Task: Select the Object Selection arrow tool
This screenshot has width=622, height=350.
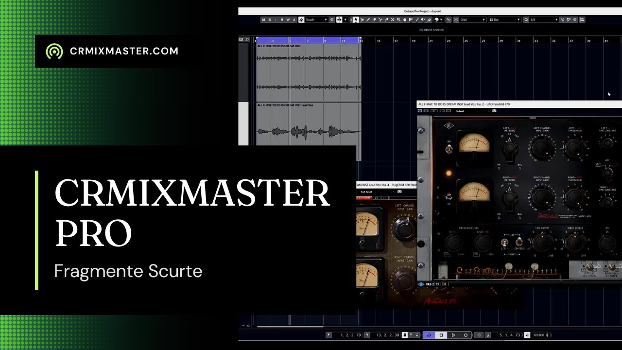Action: point(356,19)
